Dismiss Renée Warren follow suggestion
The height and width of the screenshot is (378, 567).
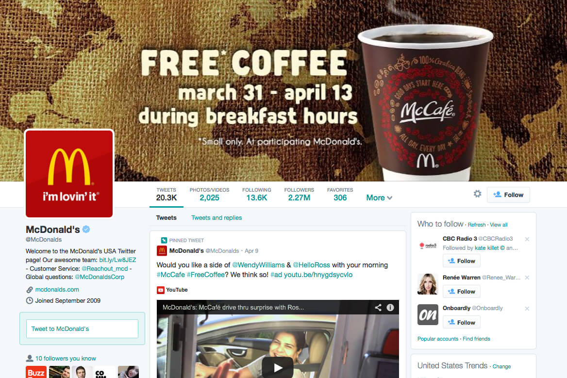pyautogui.click(x=527, y=278)
